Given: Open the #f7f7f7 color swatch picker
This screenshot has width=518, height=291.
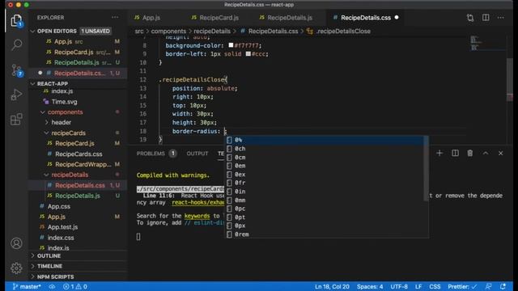Looking at the screenshot, I should tap(231, 45).
